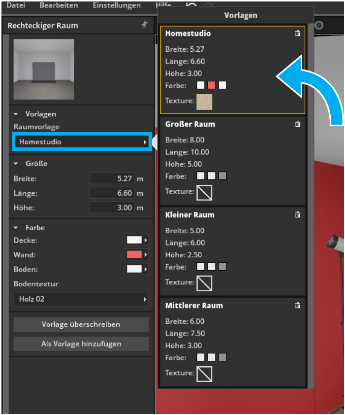Open the Einstellungen menu
Viewport: 345px width, 415px height.
coord(117,5)
